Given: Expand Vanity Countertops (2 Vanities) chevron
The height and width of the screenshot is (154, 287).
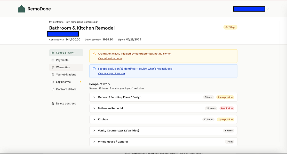Looking at the screenshot, I should (x=94, y=131).
